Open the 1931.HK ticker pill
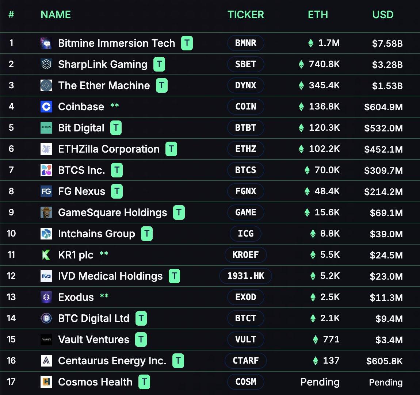This screenshot has width=420, height=395. 245,276
